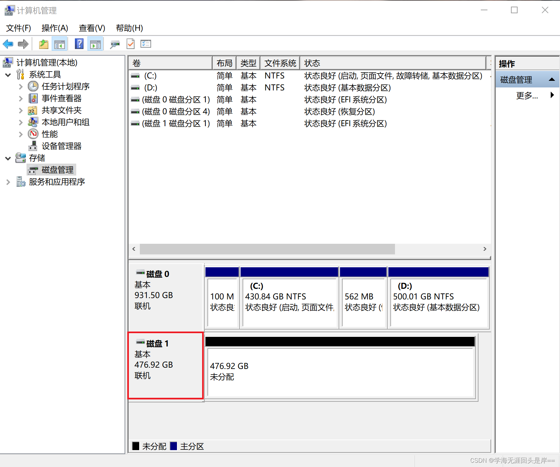560x467 pixels.
Task: Toggle the show/hide action pane icon
Action: 95,44
